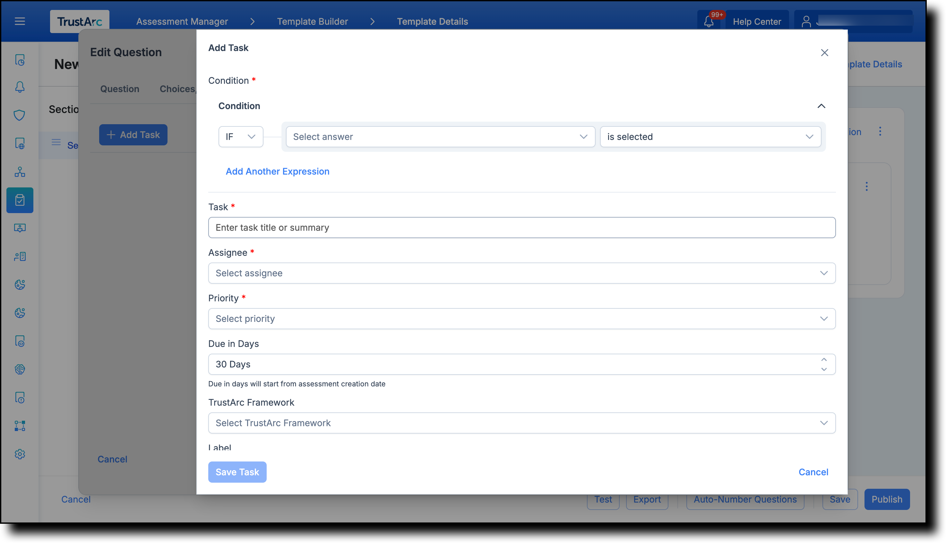946x543 pixels.
Task: Select the active Assessment Manager clipboard icon
Action: tap(20, 200)
